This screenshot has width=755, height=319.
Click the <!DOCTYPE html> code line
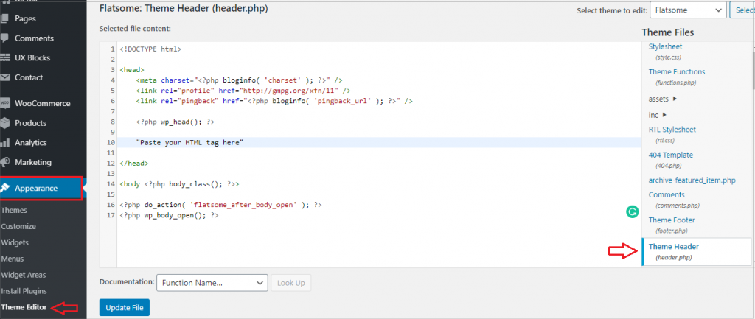click(150, 49)
